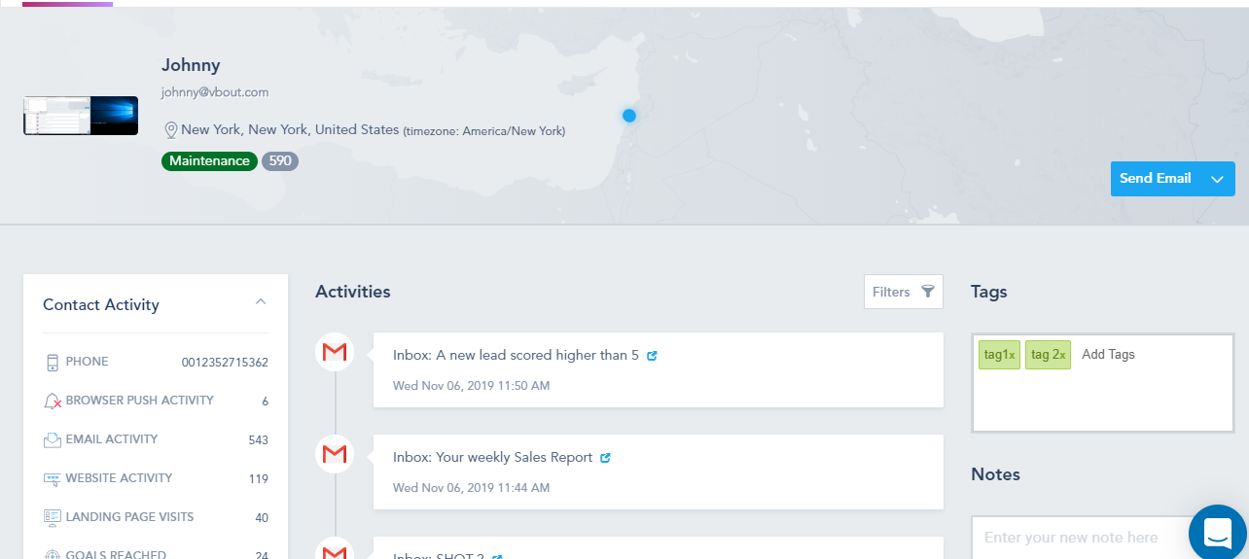Click the Browser Push Activity bell icon

(x=53, y=402)
